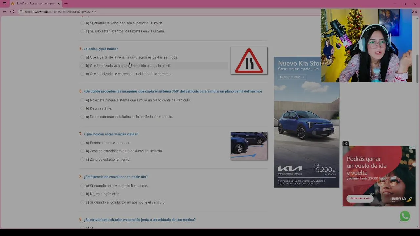This screenshot has height=236, width=420.
Task: Click the Hazte Iberia Icon button
Action: click(x=360, y=198)
